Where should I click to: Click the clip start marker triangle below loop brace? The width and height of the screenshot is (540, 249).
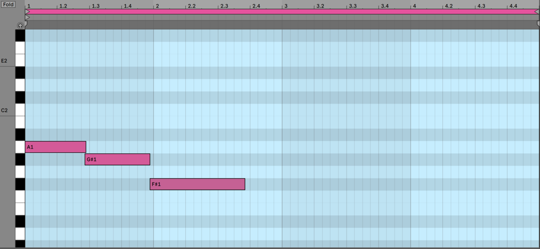pyautogui.click(x=27, y=18)
